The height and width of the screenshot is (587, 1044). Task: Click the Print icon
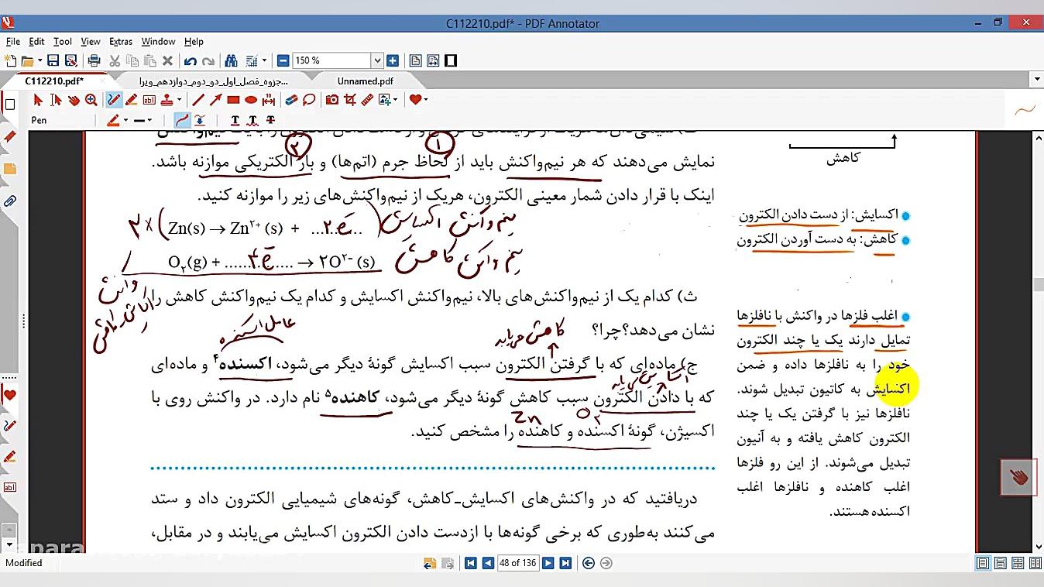(94, 60)
